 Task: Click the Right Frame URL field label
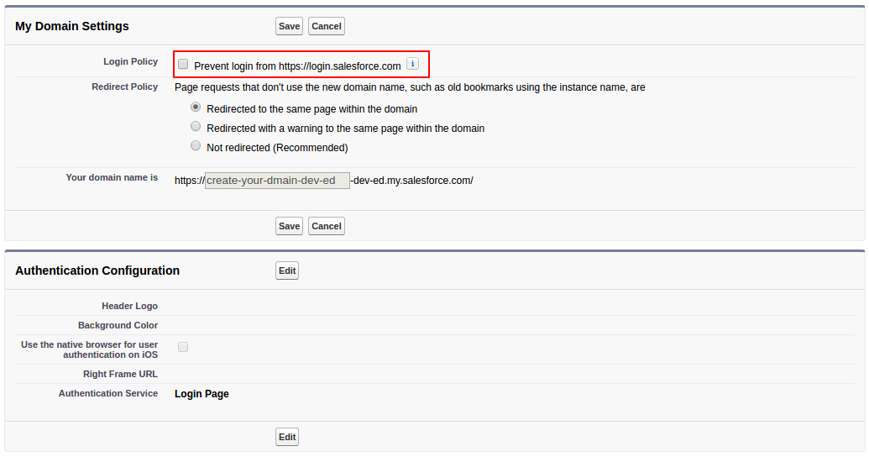coord(120,375)
